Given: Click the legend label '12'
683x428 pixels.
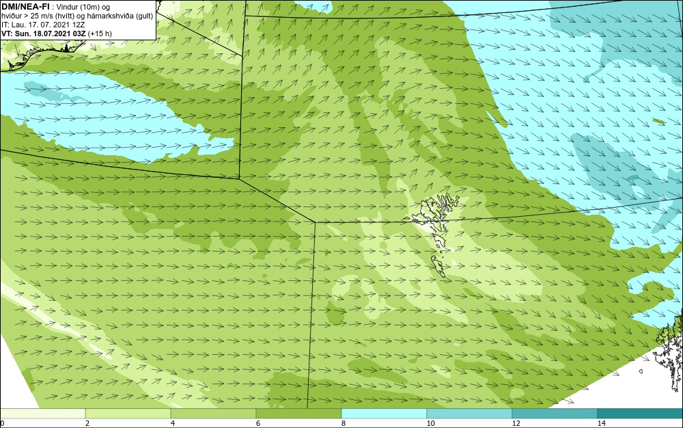Looking at the screenshot, I should (x=516, y=423).
